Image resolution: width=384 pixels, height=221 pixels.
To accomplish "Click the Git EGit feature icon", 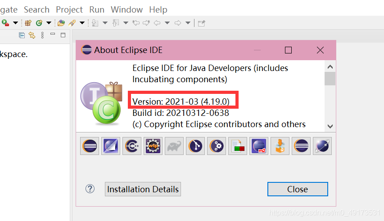I will click(195, 146).
